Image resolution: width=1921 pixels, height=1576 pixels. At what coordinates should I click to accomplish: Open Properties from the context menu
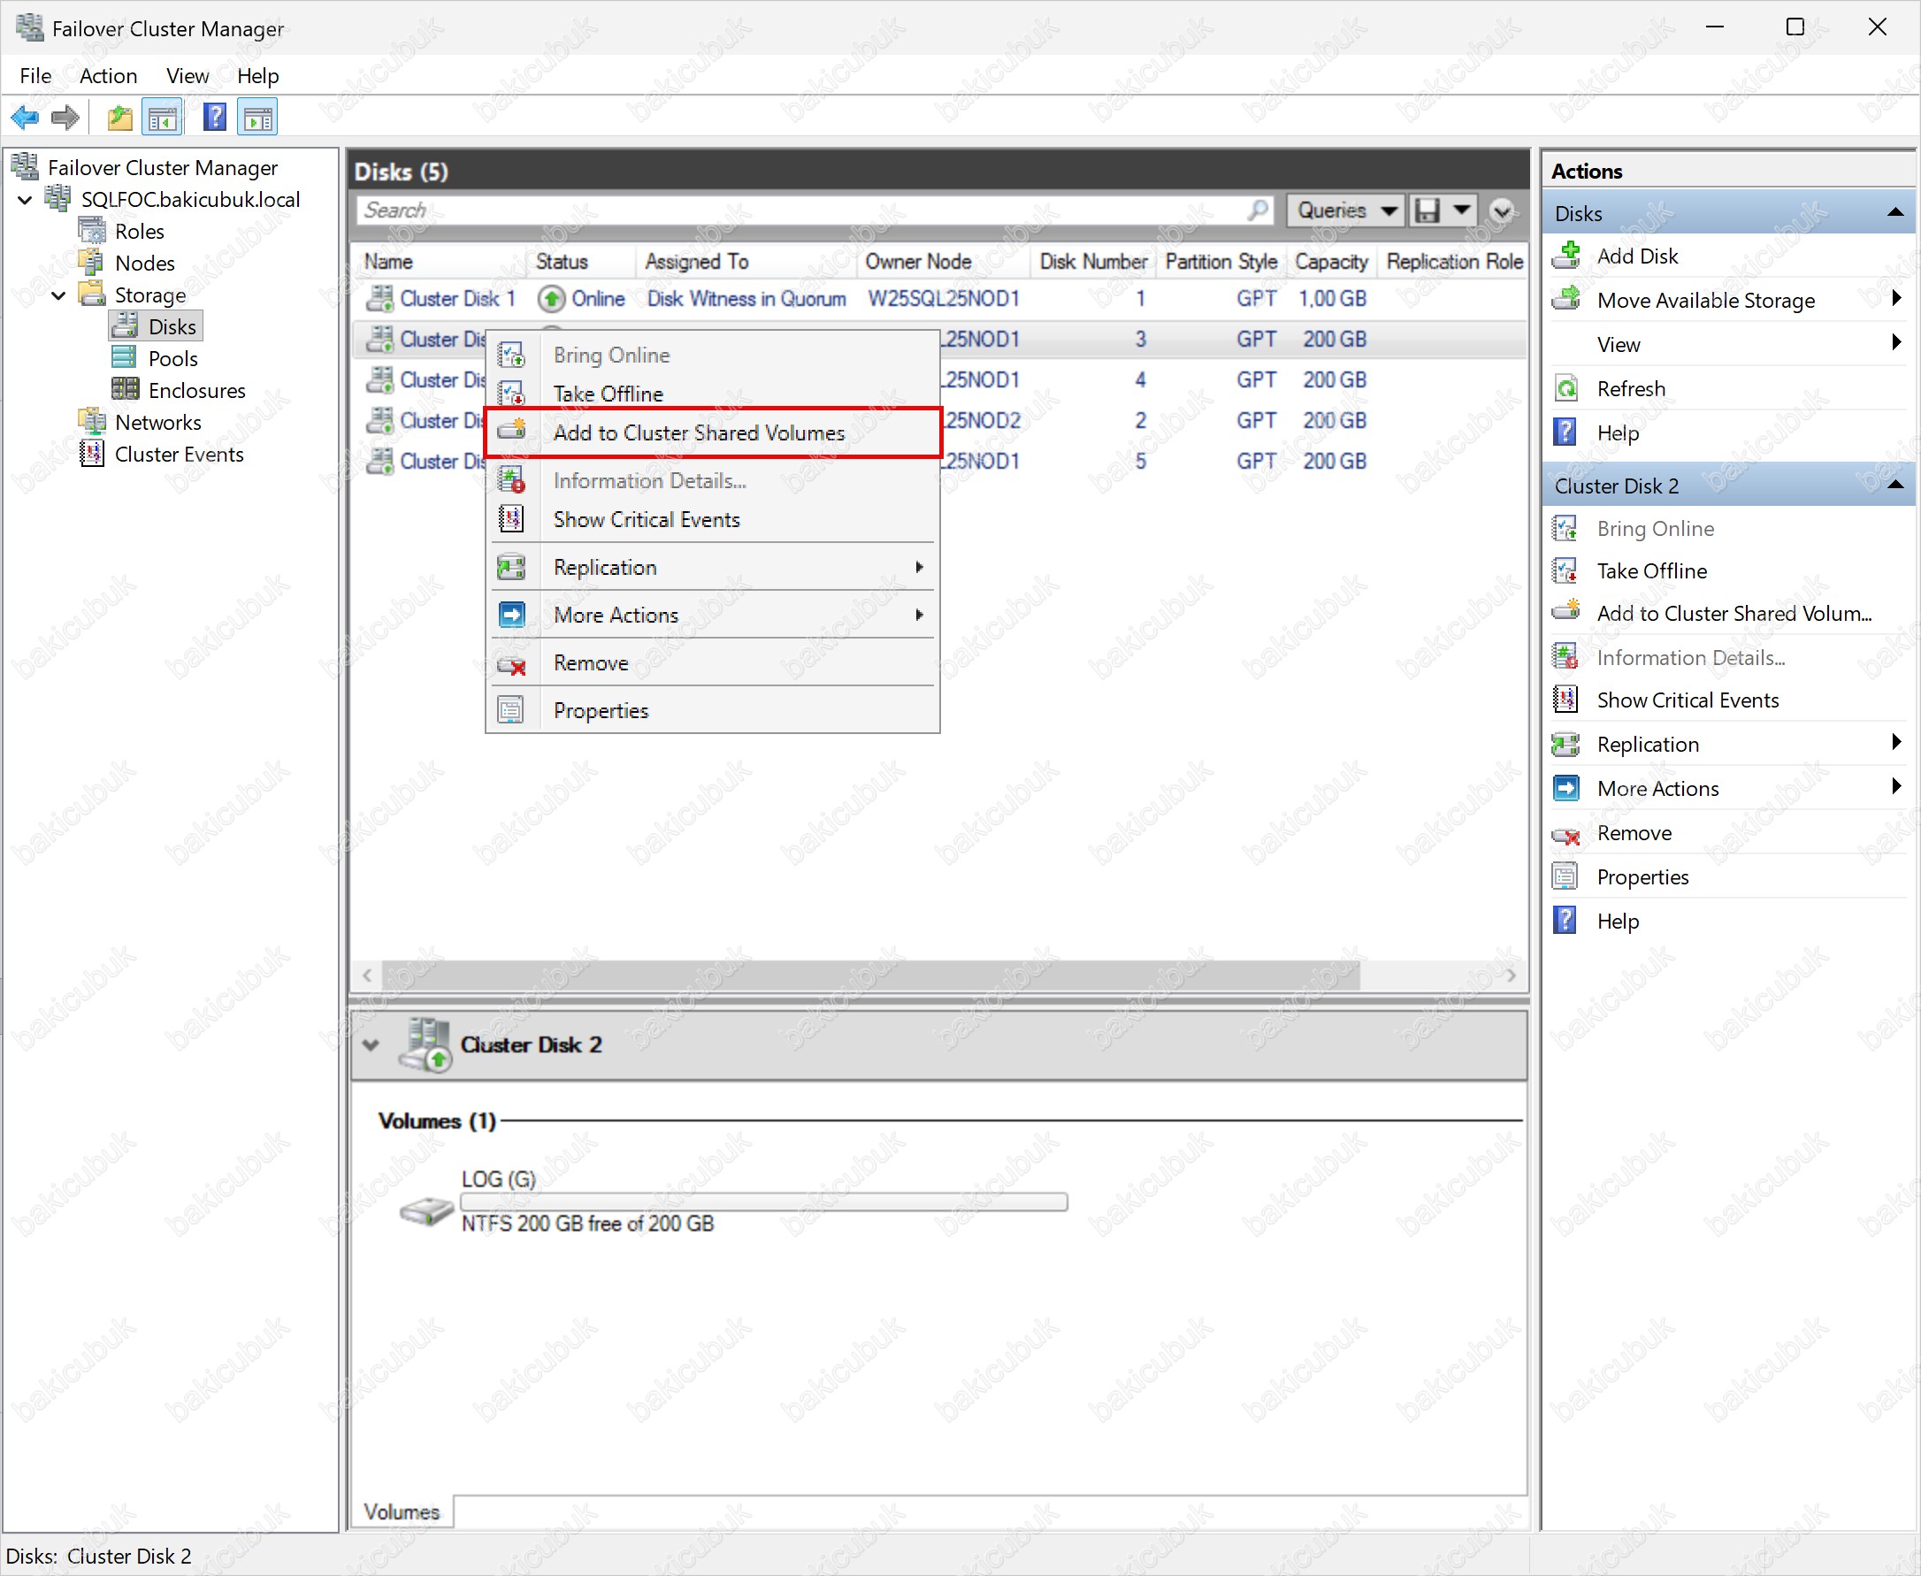[600, 710]
